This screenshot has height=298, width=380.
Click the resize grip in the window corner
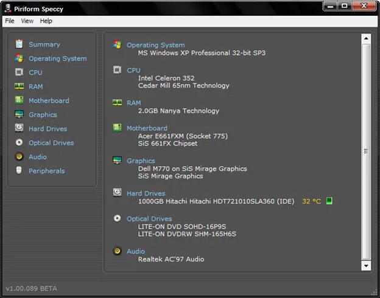point(375,293)
